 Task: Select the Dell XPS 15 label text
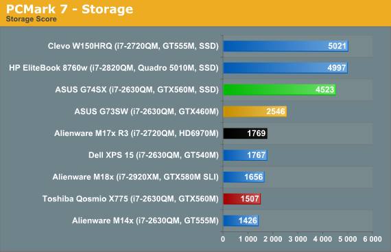tap(154, 155)
